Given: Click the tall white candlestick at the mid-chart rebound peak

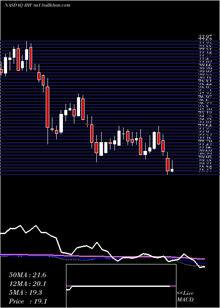Looking at the screenshot, I should point(79,106).
